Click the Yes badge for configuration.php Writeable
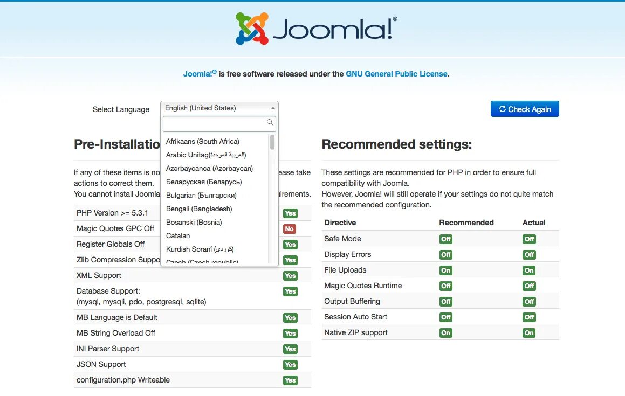Screen dimensions: 625x396 pyautogui.click(x=290, y=380)
